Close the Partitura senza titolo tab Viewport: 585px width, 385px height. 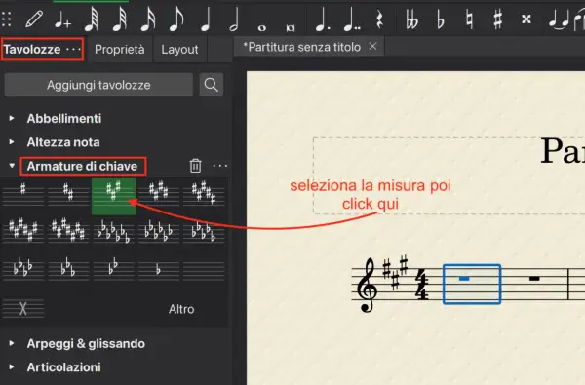[x=372, y=46]
